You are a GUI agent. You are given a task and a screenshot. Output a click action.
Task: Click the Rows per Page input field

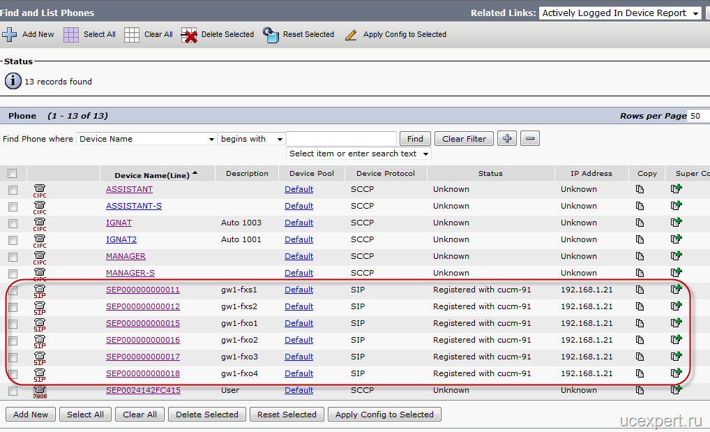click(x=699, y=116)
